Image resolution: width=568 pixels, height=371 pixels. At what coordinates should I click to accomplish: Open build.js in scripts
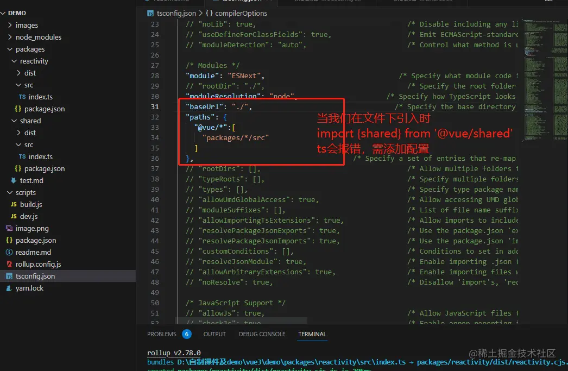click(x=31, y=204)
